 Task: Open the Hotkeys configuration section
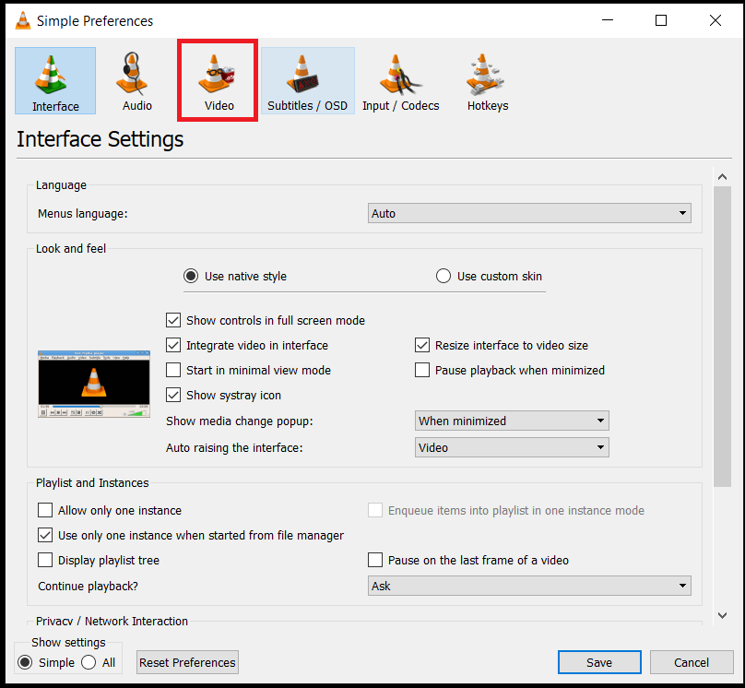(487, 80)
